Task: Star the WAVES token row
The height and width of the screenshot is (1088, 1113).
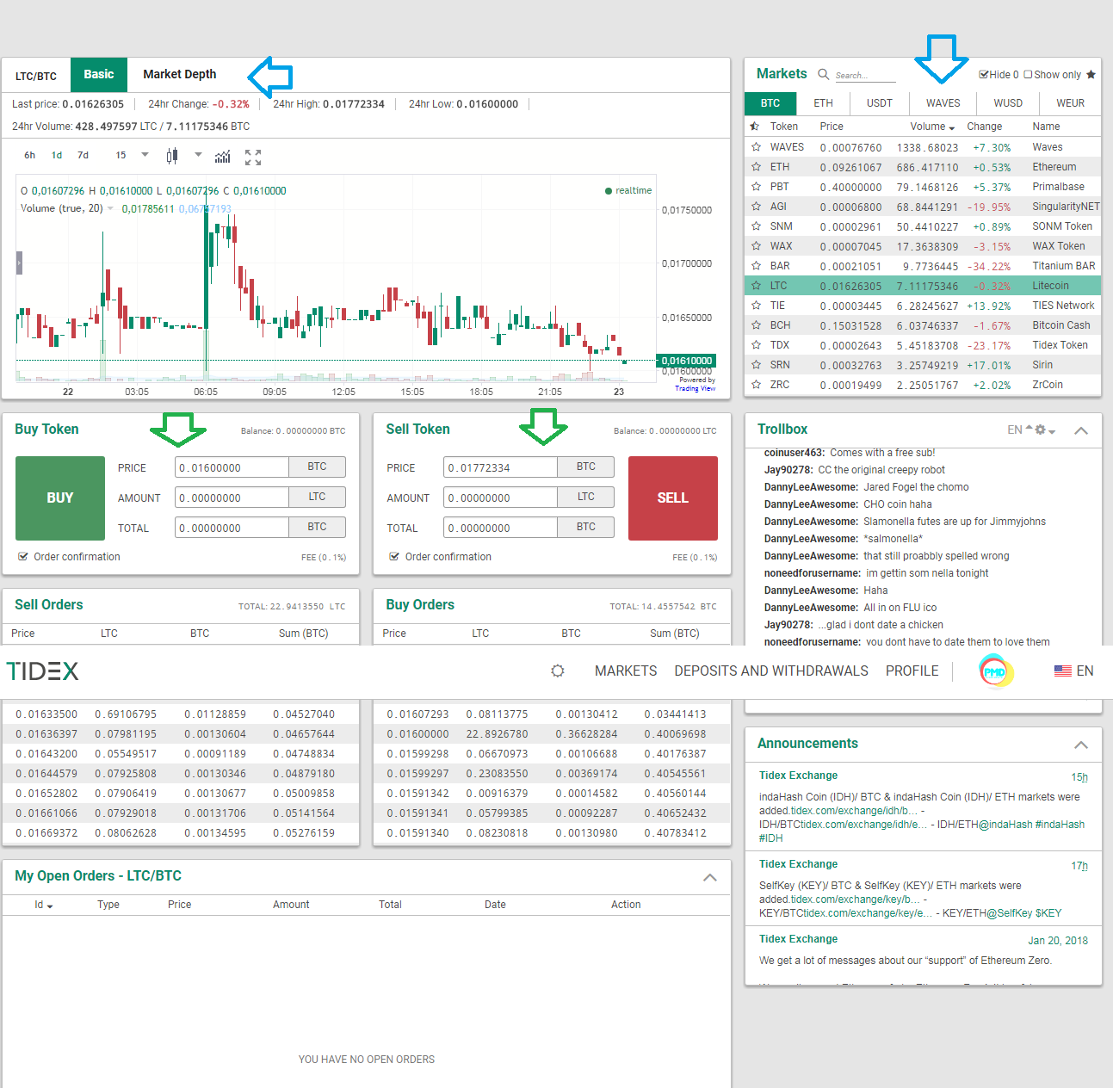Action: coord(756,147)
